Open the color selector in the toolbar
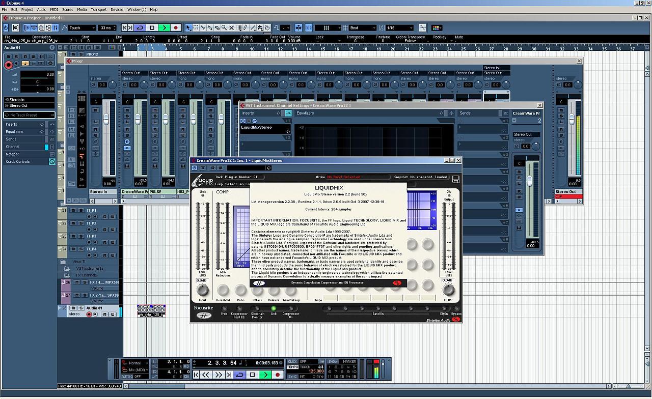This screenshot has width=652, height=399. [x=436, y=27]
